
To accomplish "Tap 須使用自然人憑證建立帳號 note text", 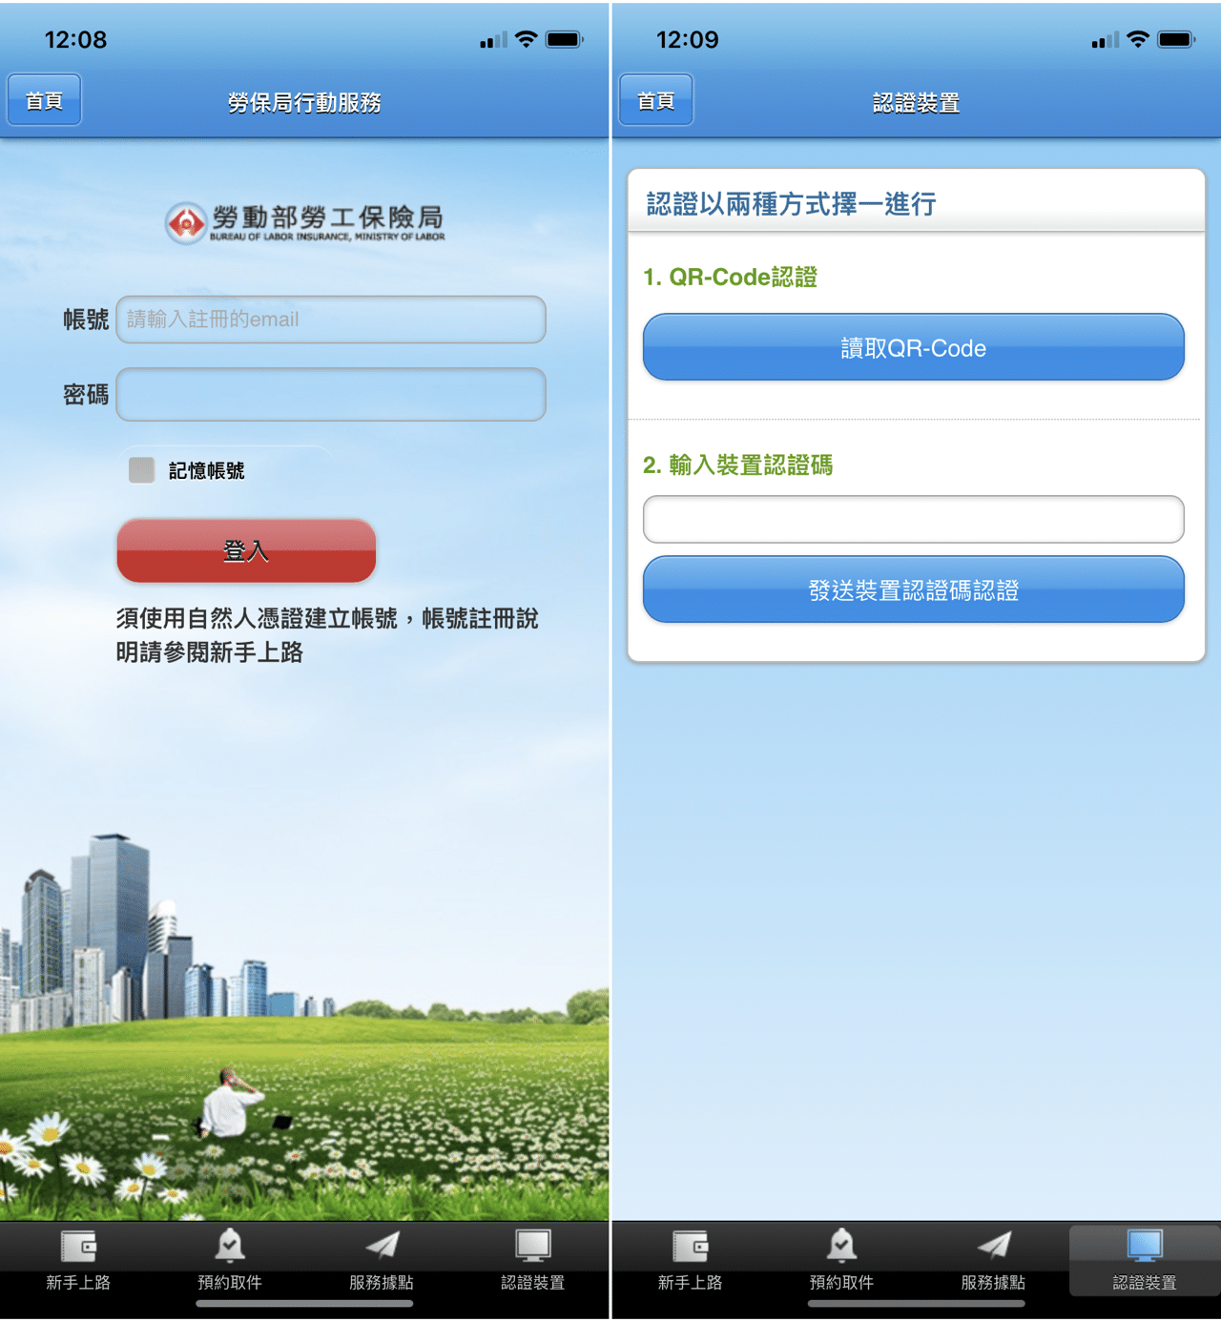I will (x=327, y=635).
